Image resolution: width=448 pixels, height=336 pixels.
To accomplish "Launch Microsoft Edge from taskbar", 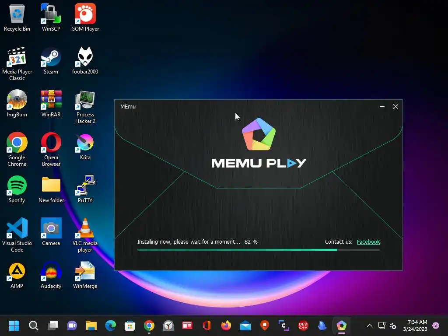I will [111, 325].
